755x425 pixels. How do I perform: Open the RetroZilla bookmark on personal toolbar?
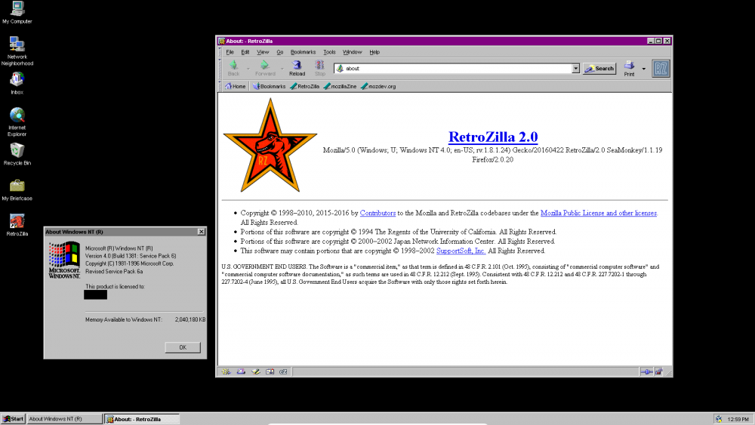tap(305, 87)
